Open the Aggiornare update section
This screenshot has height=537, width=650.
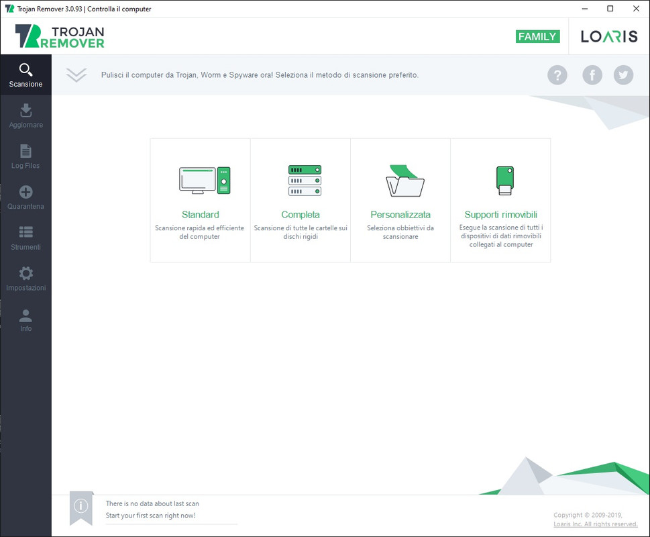25,116
